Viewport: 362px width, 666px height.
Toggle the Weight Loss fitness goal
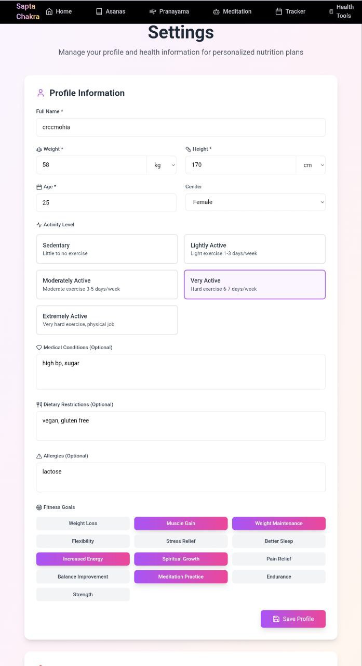coord(83,523)
